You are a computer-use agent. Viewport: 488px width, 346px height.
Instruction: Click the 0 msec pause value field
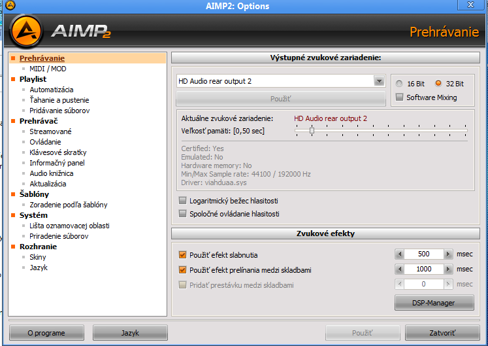(x=423, y=284)
